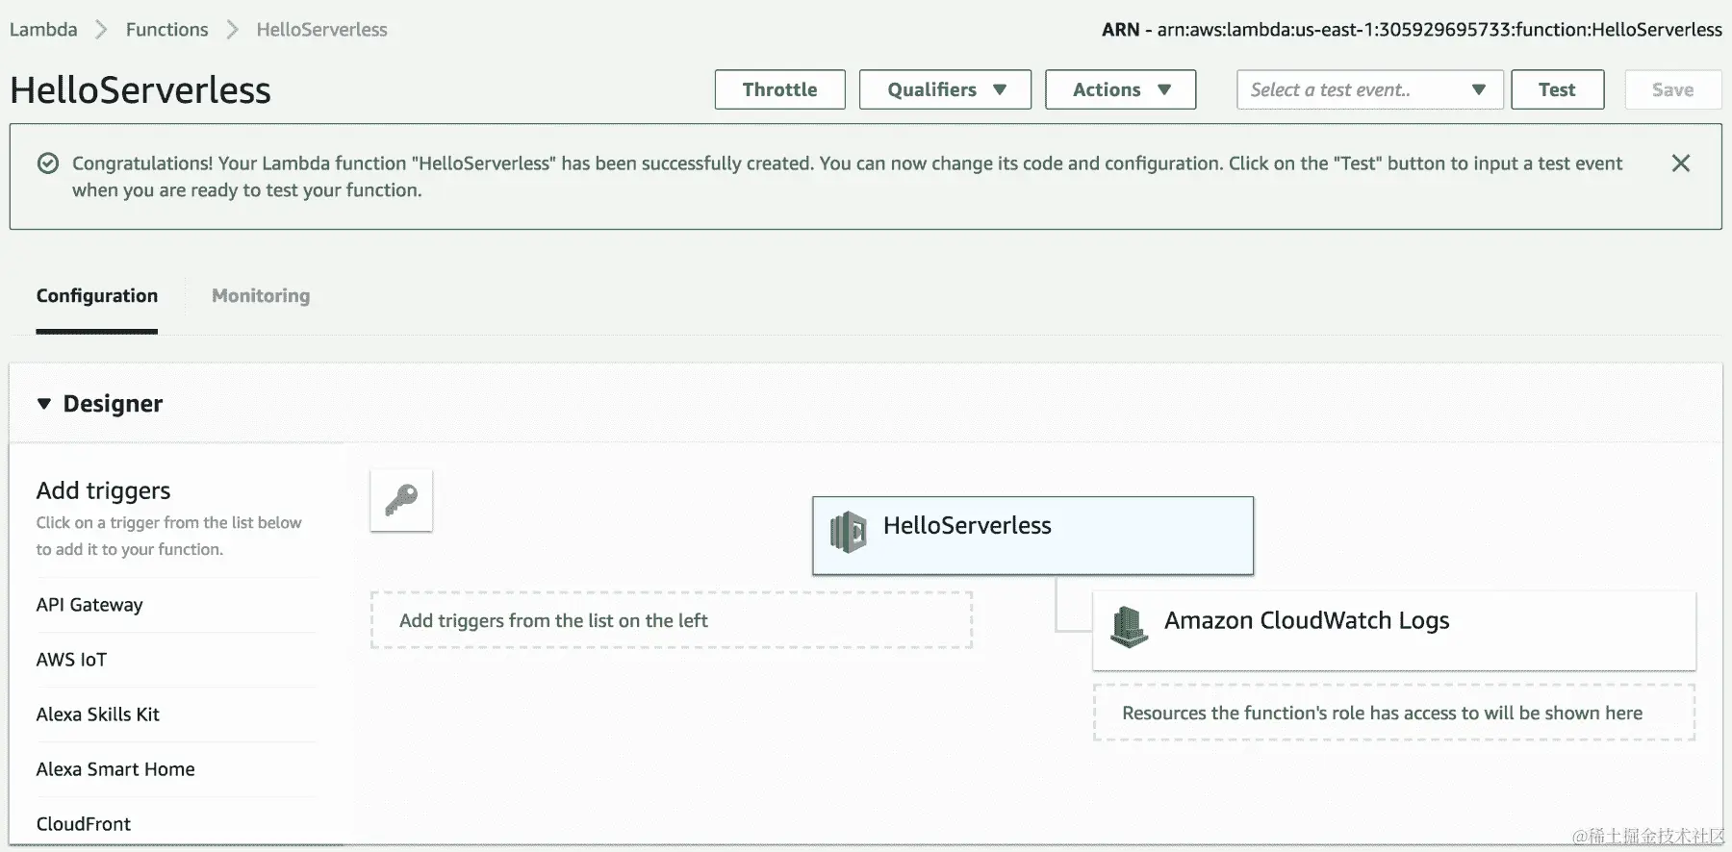Click the Throttle button
This screenshot has width=1732, height=852.
click(x=780, y=89)
